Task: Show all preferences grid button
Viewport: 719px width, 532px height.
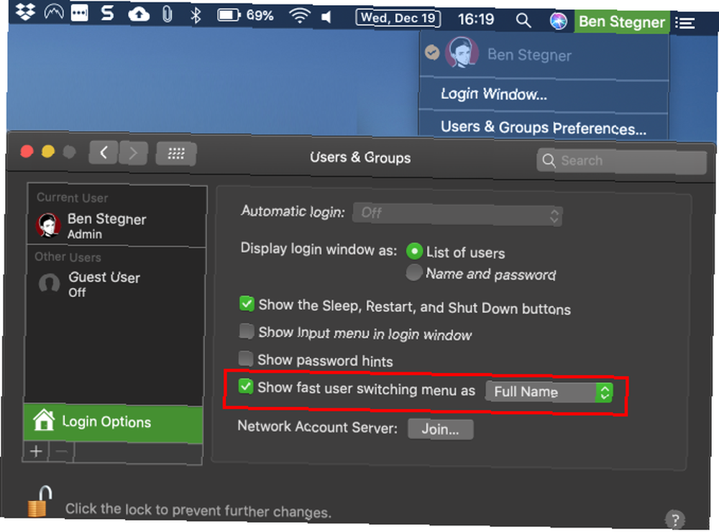Action: tap(176, 153)
